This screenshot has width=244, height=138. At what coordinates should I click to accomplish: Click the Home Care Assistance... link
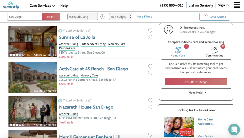click(x=206, y=122)
